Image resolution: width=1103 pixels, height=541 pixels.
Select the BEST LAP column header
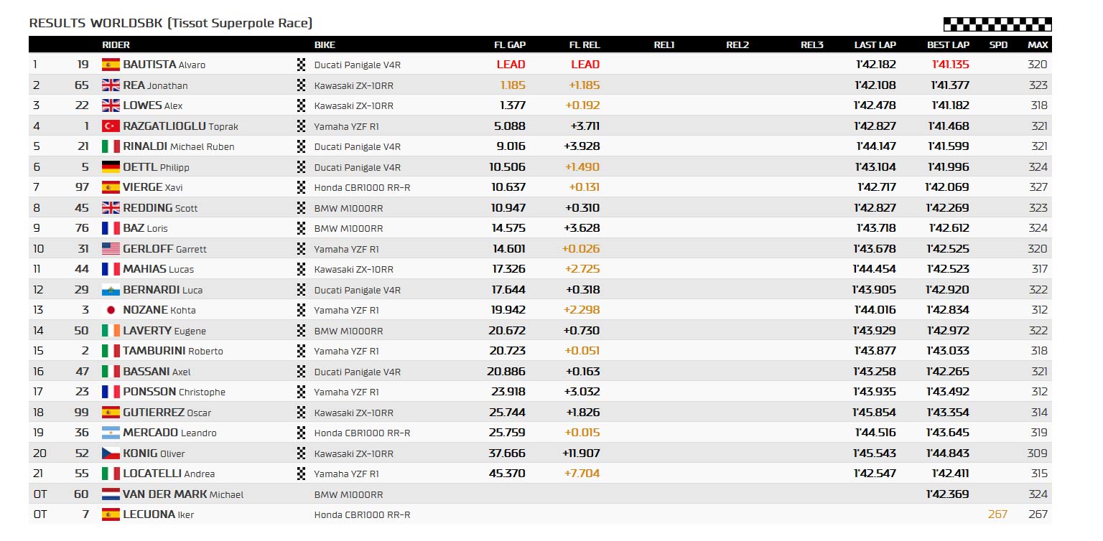click(948, 44)
